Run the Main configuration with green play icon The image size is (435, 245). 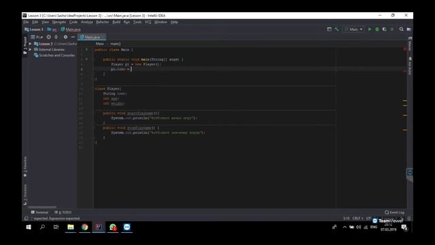[370, 29]
